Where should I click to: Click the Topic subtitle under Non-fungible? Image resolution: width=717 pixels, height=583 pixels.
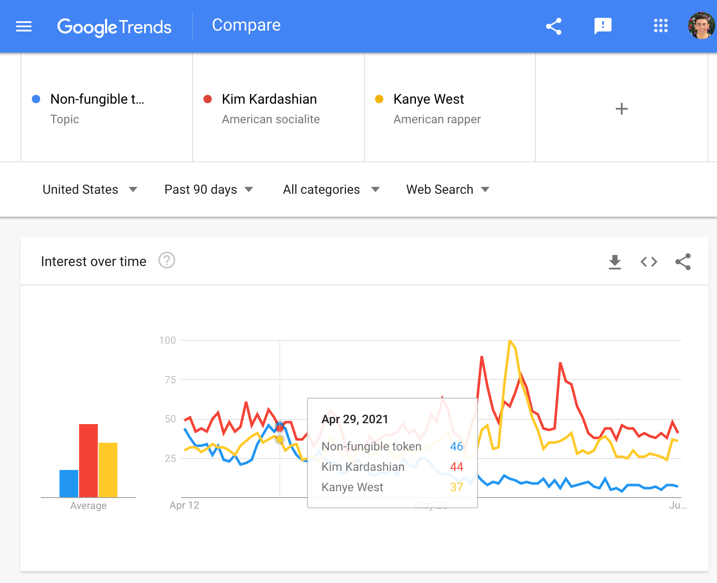(x=65, y=119)
